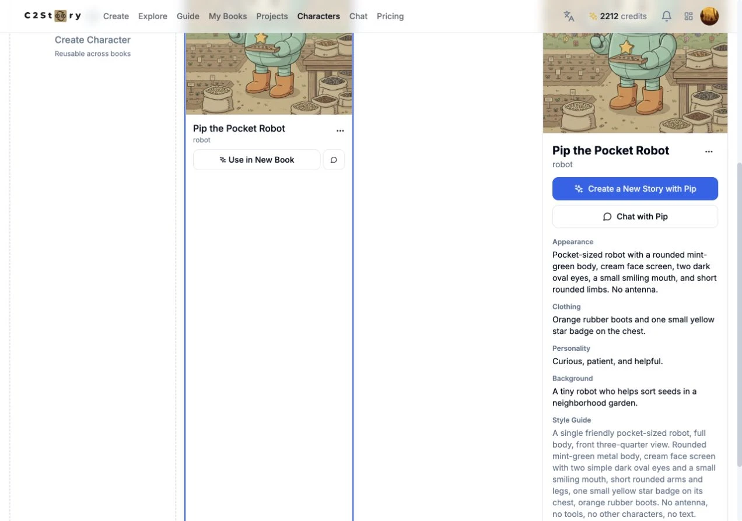The width and height of the screenshot is (742, 521).
Task: Open the language translation icon
Action: tap(569, 16)
